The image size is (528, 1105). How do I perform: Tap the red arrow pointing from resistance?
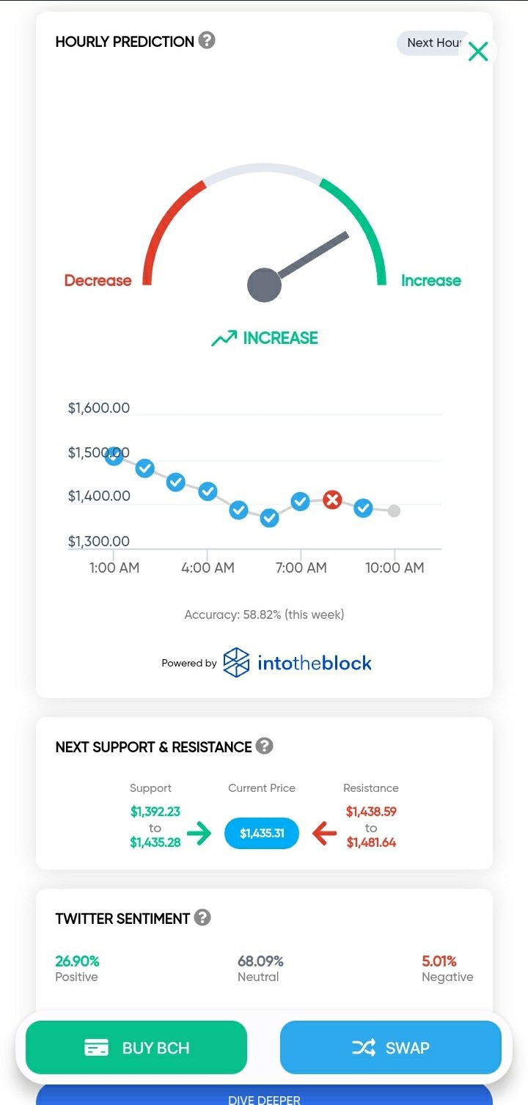(324, 833)
